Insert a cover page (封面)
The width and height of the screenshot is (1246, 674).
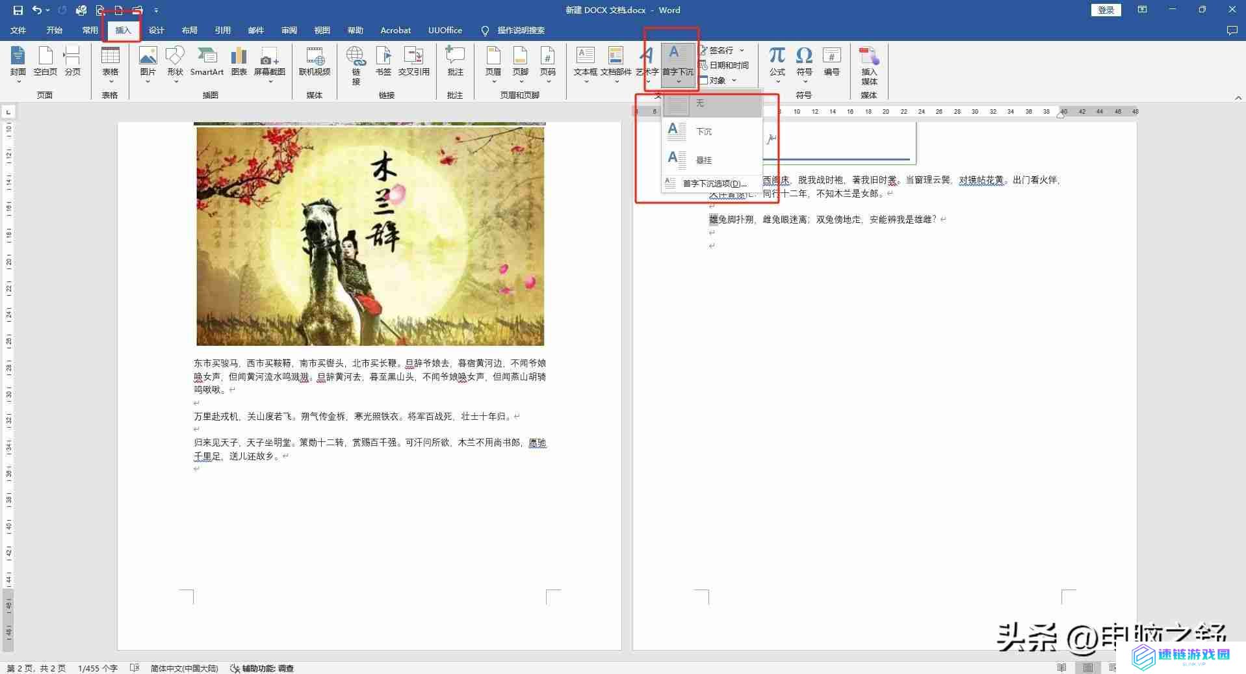[18, 65]
